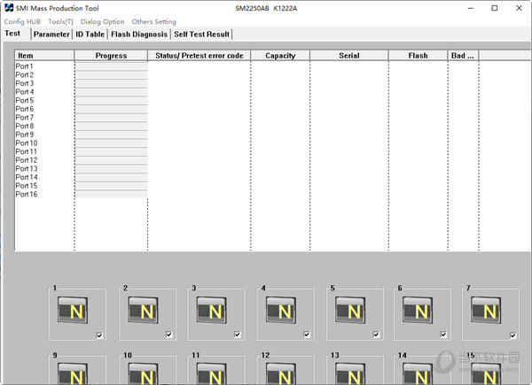Maximize the SMI Mass Production Tool window
The image size is (532, 385).
coord(495,8)
